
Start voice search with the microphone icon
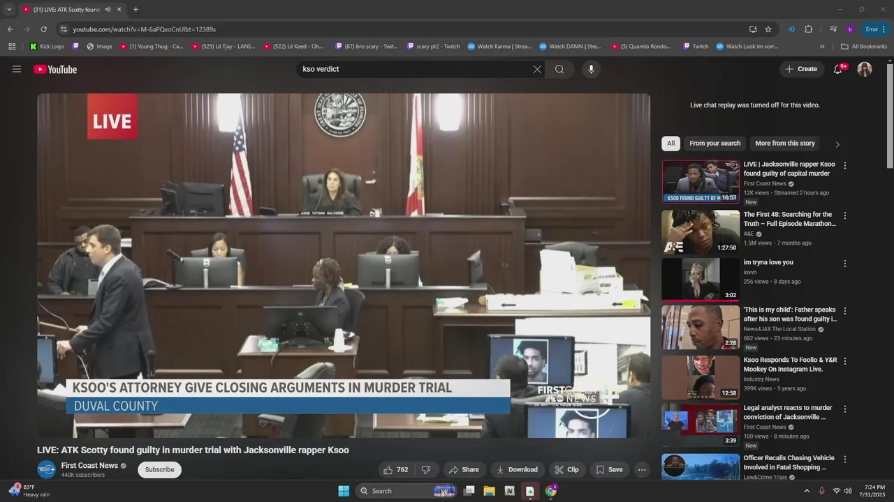[591, 69]
